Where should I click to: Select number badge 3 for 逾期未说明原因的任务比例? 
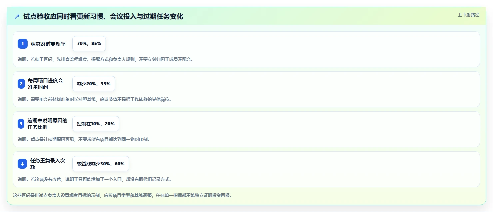[x=21, y=124]
